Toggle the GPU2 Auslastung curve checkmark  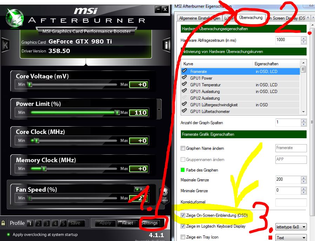point(184,98)
